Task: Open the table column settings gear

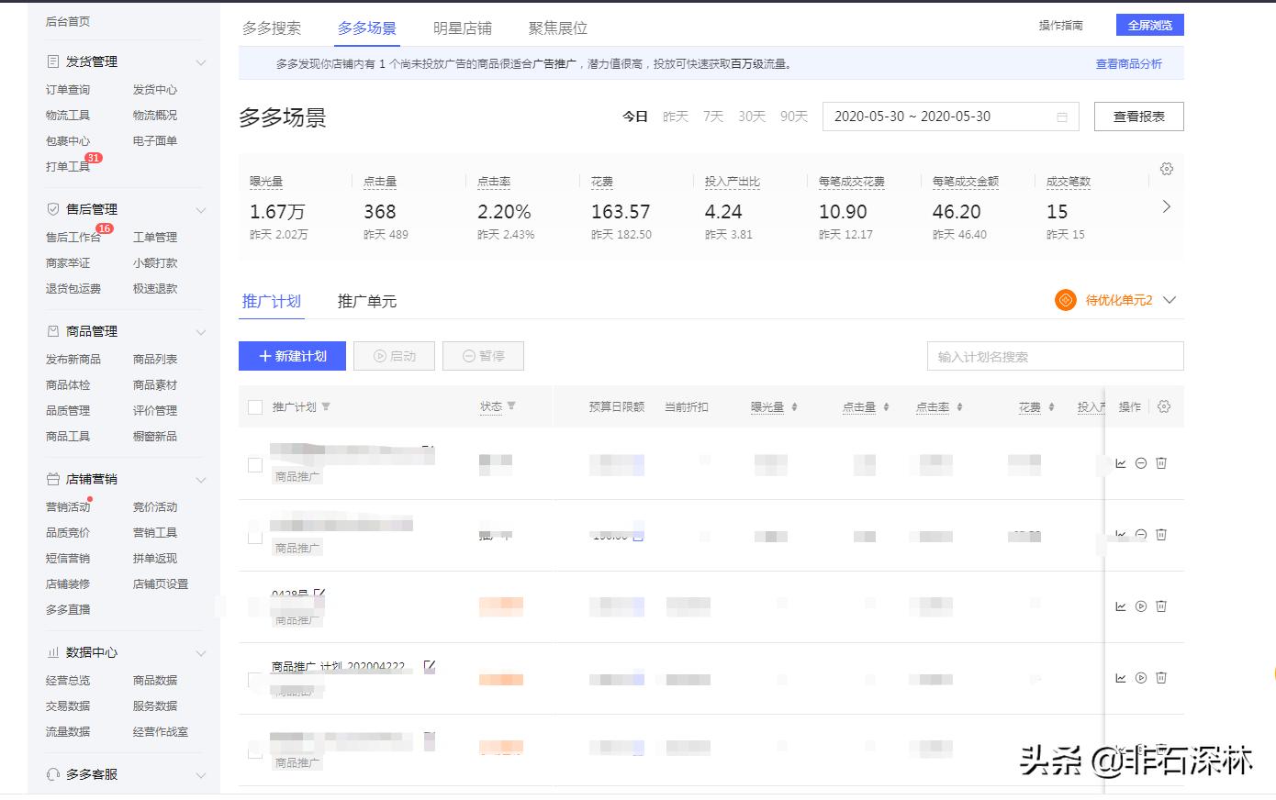Action: [1163, 406]
